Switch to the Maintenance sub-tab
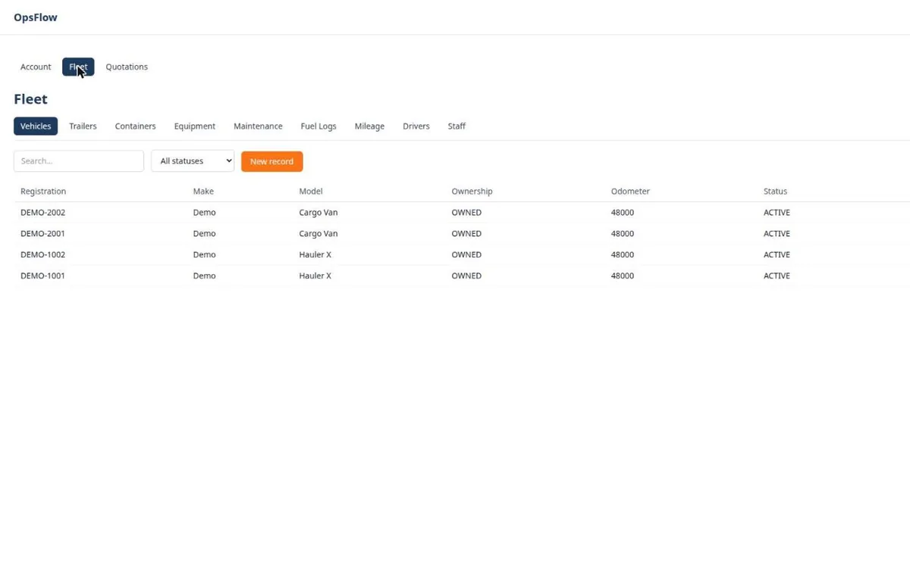This screenshot has width=910, height=568. [x=258, y=126]
